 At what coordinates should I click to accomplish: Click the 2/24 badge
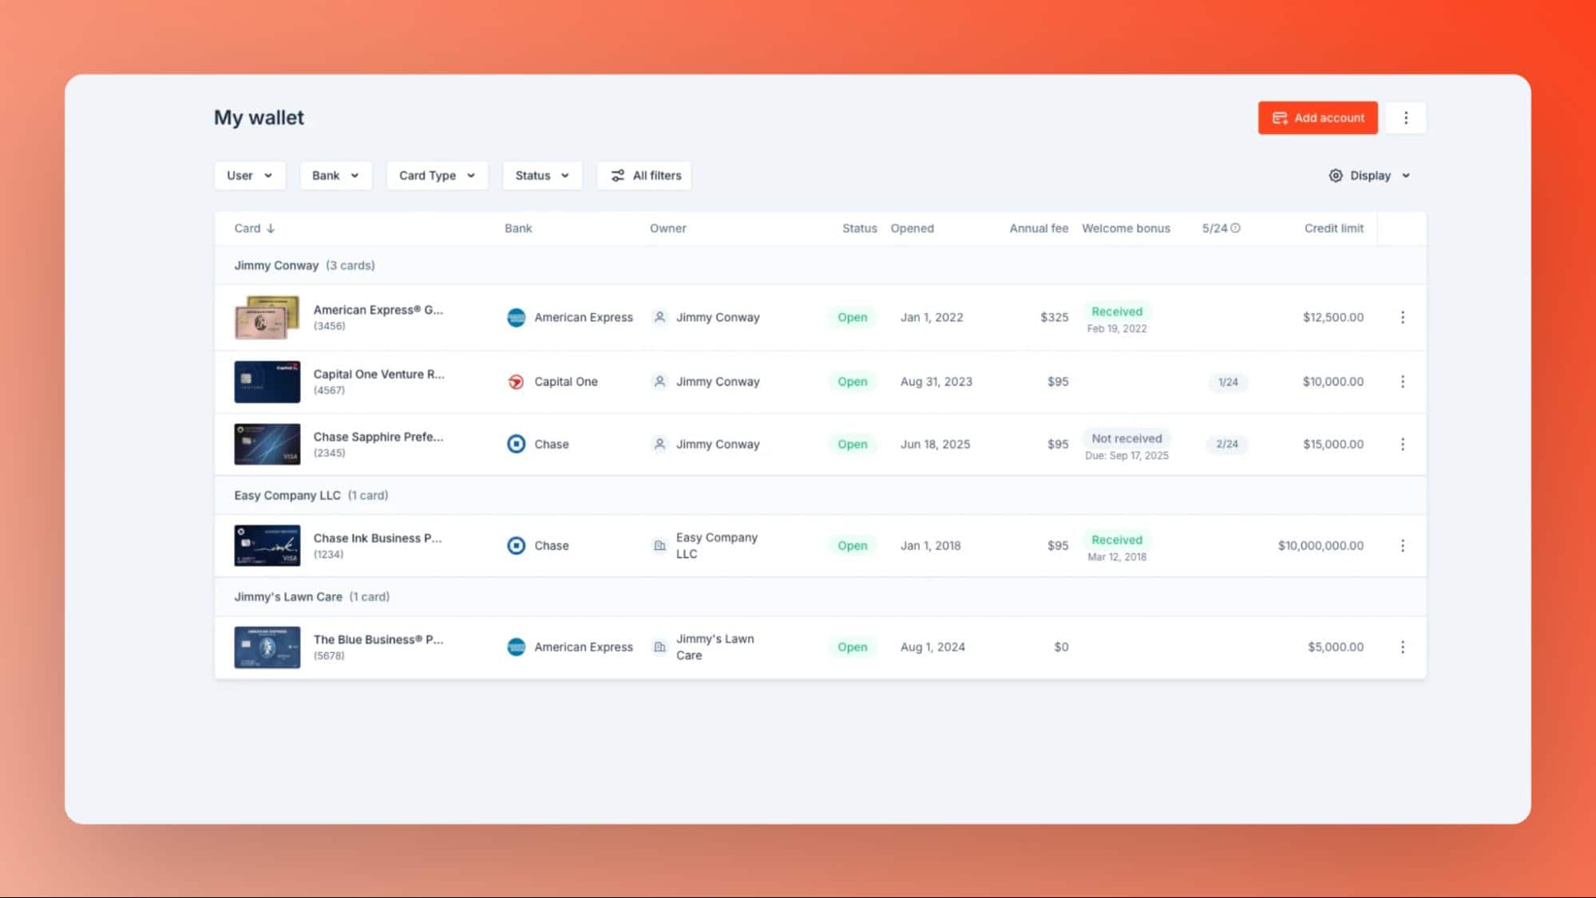click(x=1227, y=444)
